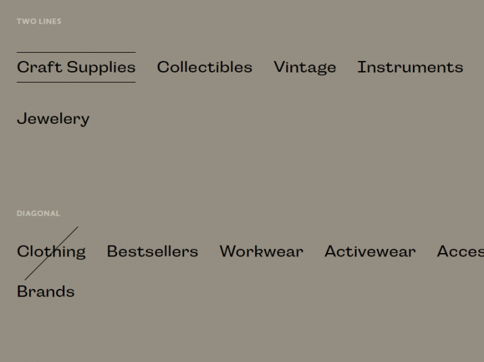Click the Jewelery link
This screenshot has height=362, width=484.
pos(53,119)
